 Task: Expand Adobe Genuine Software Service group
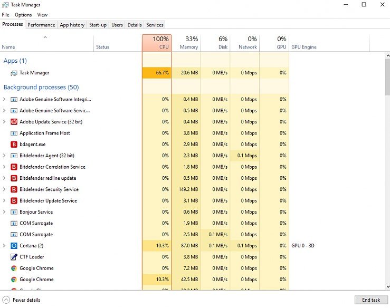4,111
